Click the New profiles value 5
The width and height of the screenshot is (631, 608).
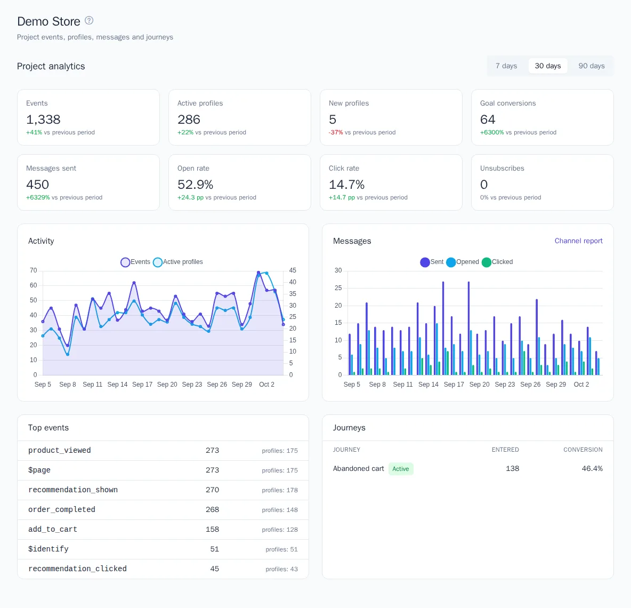click(x=333, y=119)
